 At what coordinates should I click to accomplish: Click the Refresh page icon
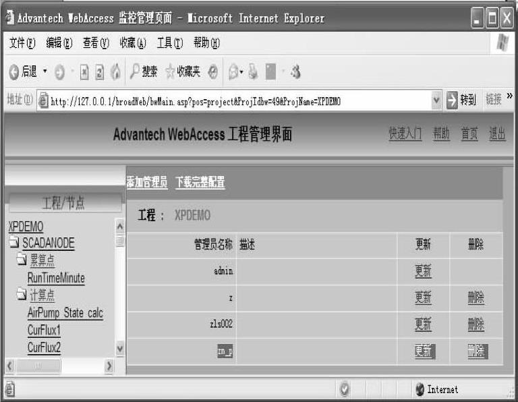point(99,71)
